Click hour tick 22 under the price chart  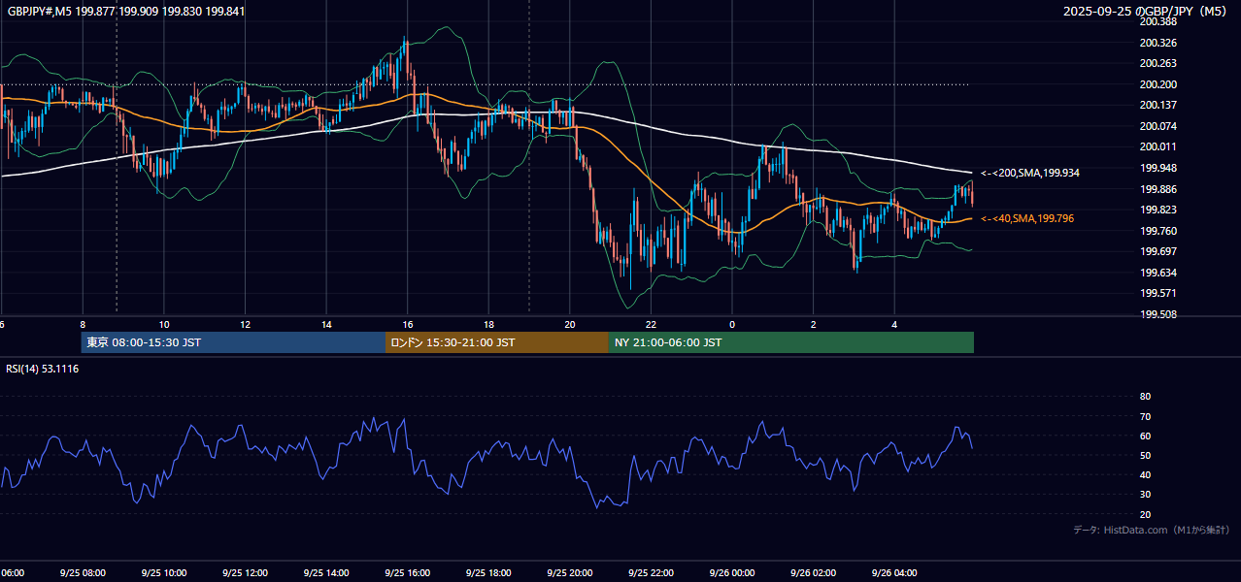click(x=651, y=324)
